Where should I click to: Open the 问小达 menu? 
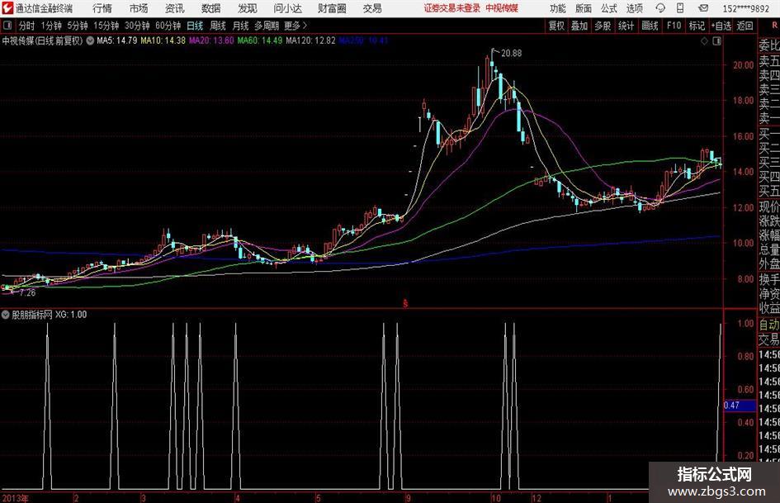pos(287,8)
